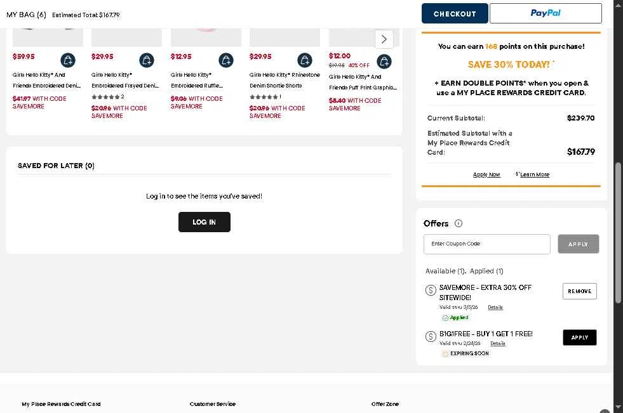View Details of B1G1FREE offer
This screenshot has height=413, width=623.
[497, 343]
